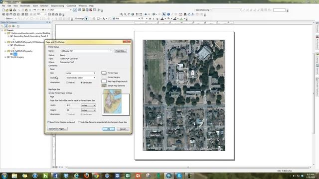Open the Editor dropdown menu
Image resolution: width=319 pixels, height=179 pixels.
(x=9, y=19)
